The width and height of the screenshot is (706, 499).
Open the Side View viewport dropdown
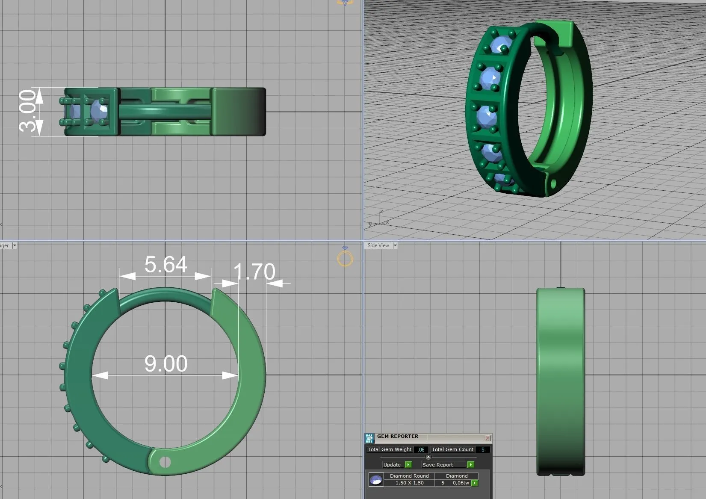pyautogui.click(x=395, y=245)
